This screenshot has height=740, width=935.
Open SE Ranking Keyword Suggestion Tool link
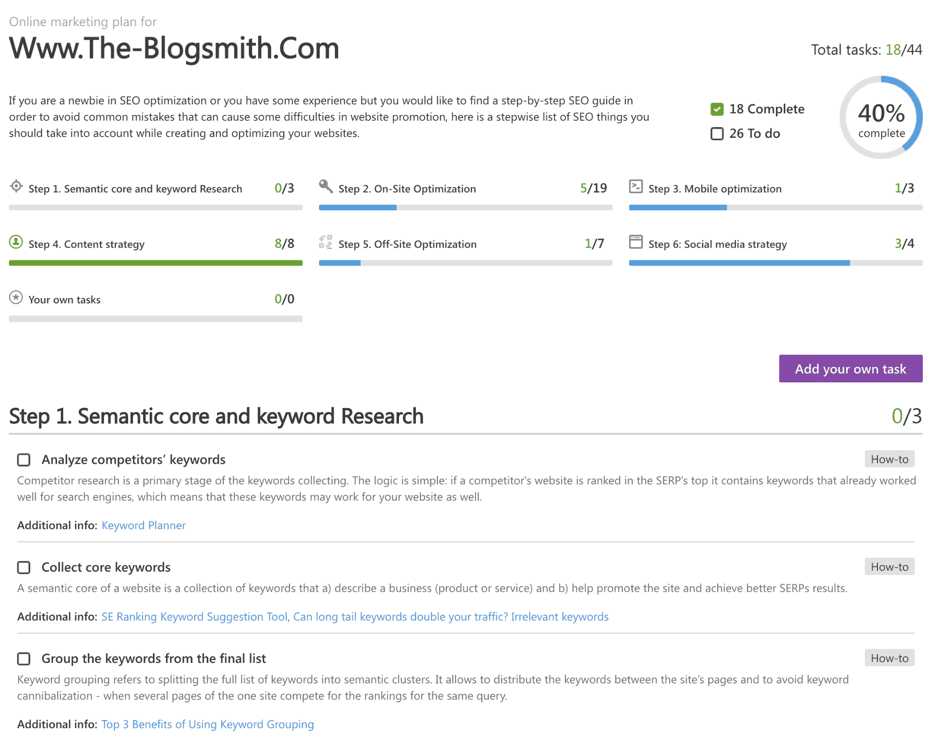pyautogui.click(x=195, y=617)
